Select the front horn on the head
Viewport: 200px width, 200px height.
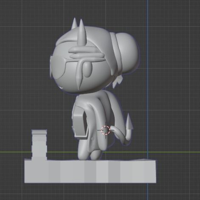click(82, 33)
